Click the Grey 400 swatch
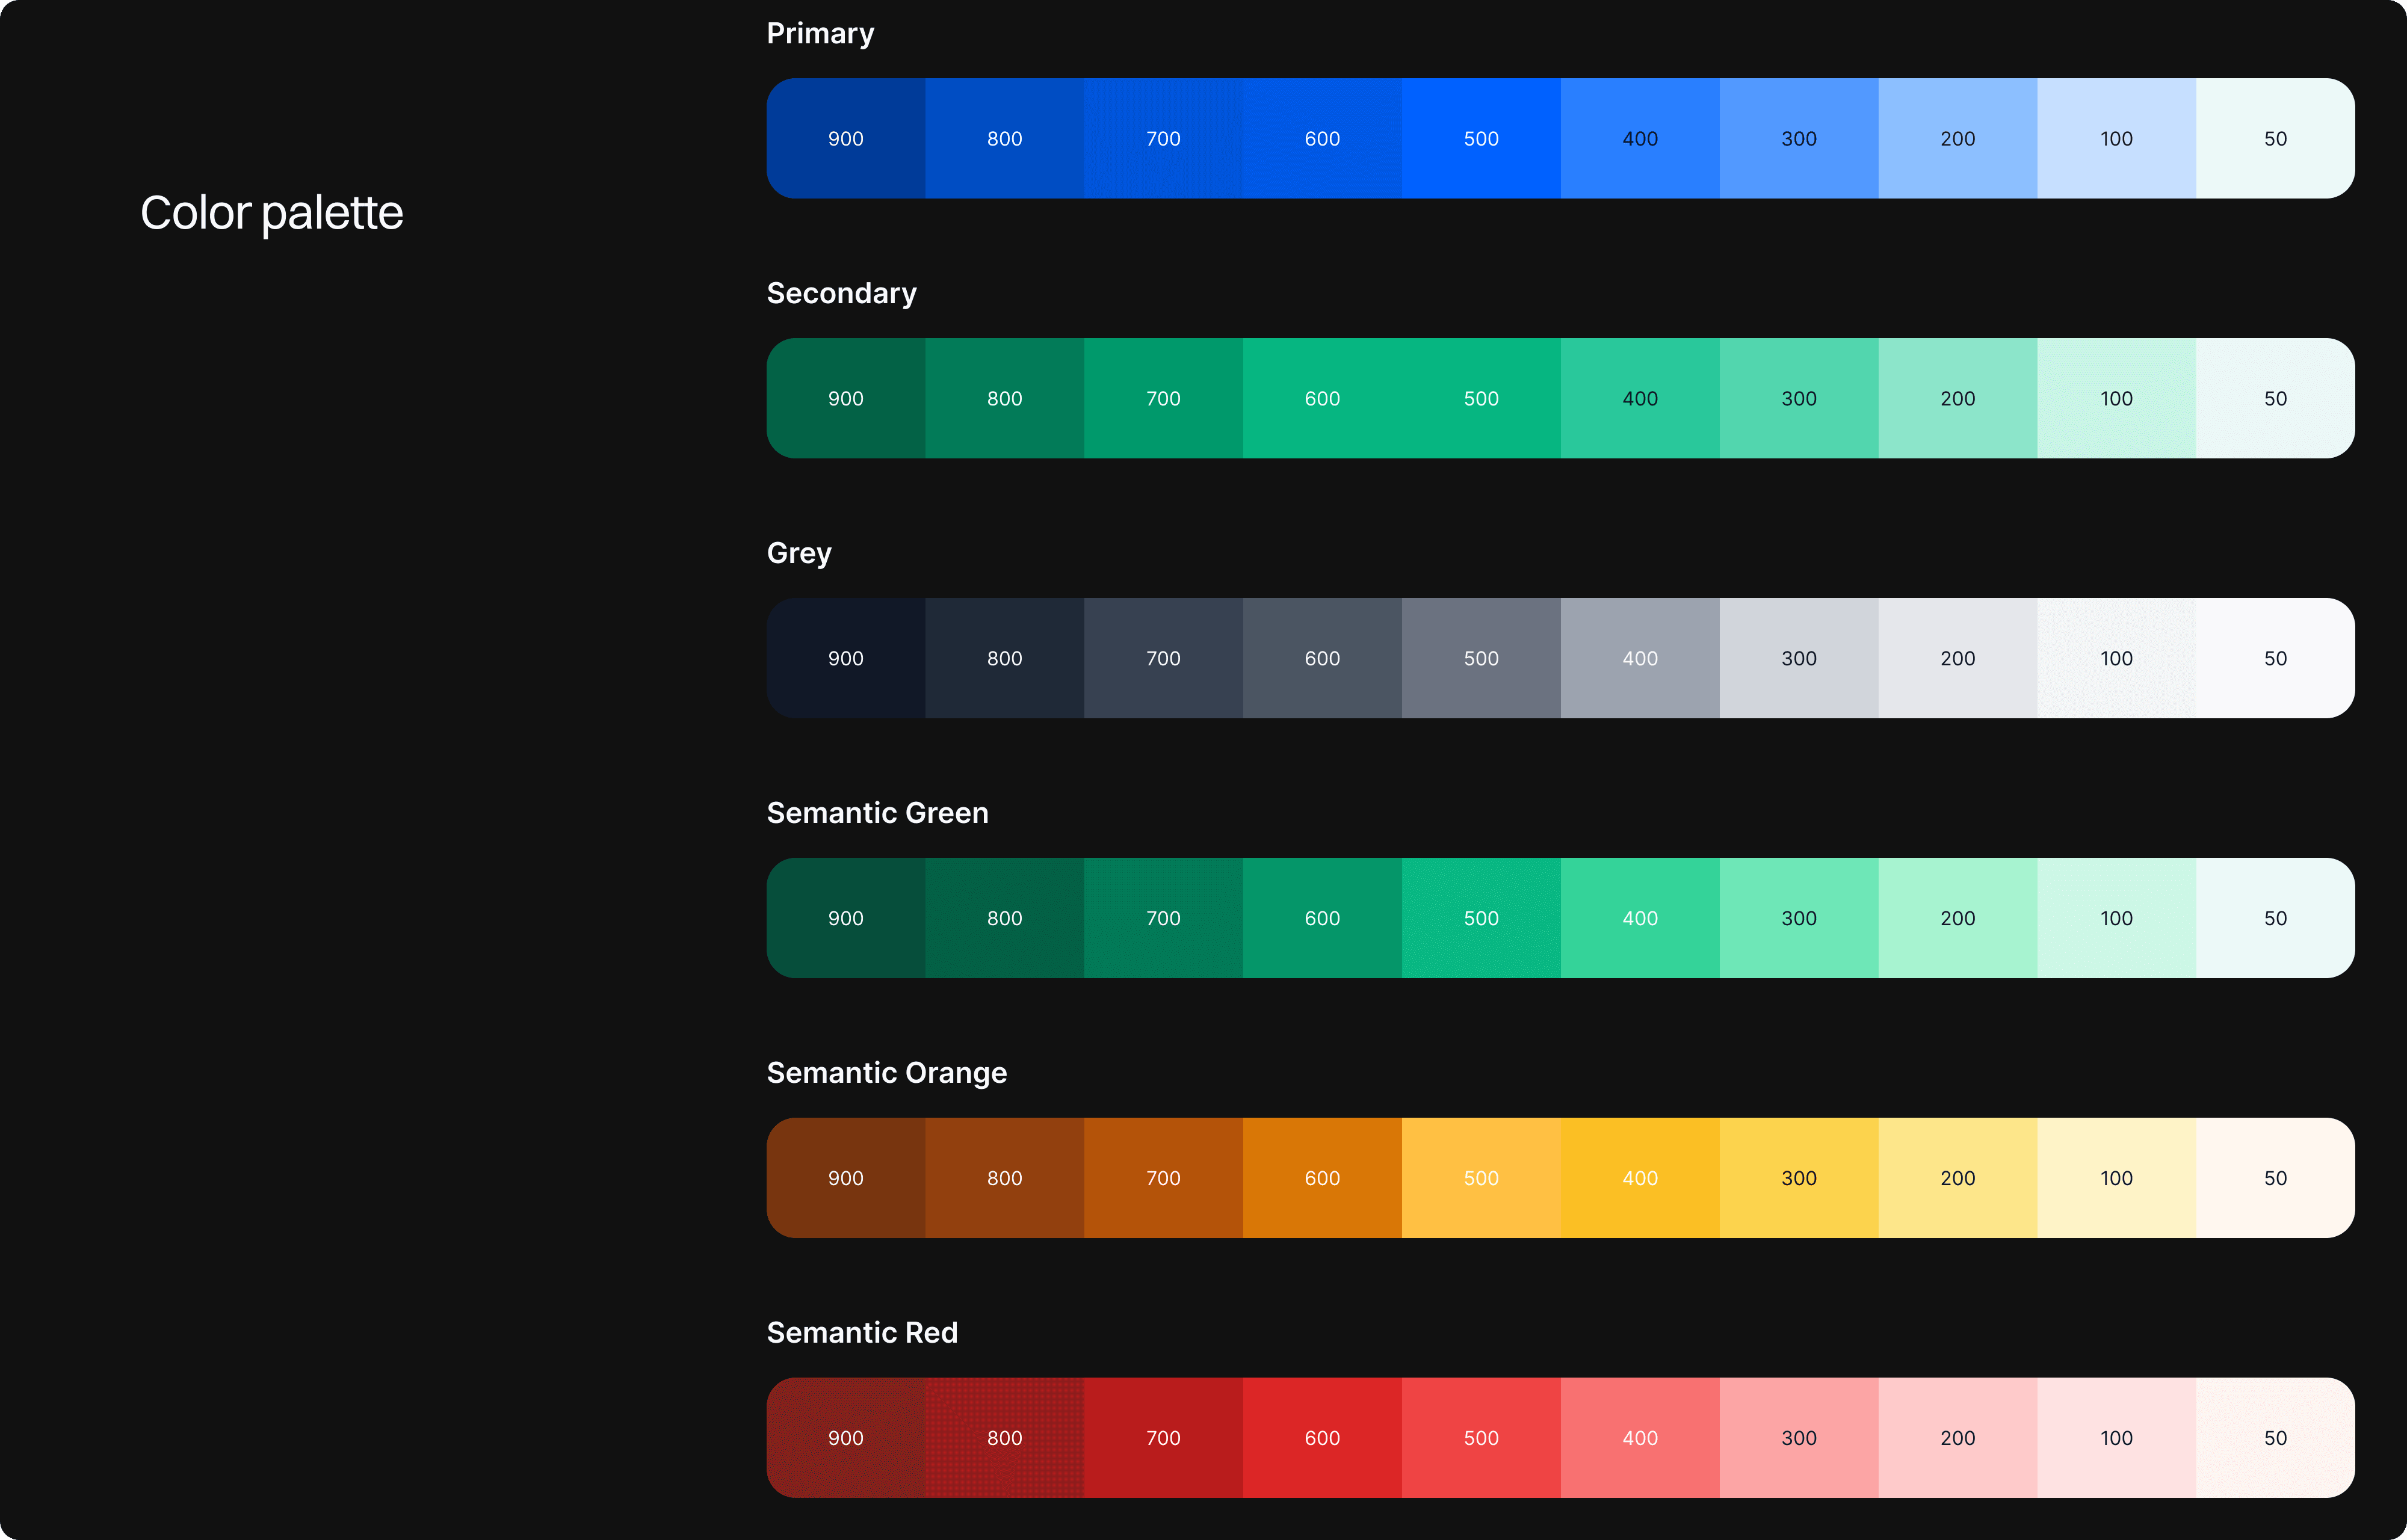The width and height of the screenshot is (2407, 1540). [1639, 658]
